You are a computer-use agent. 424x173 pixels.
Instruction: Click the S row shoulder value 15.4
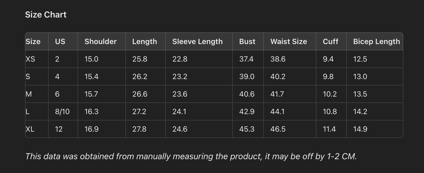pyautogui.click(x=91, y=76)
